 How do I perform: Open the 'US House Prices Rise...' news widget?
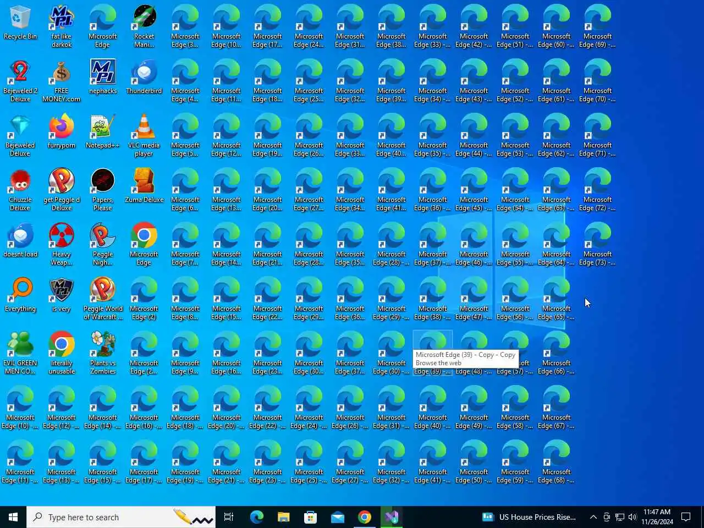pos(529,517)
